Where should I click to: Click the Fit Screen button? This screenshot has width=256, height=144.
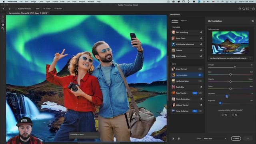47,9
